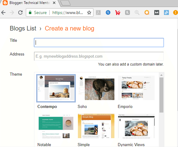Click the black M extension icon
Image resolution: width=178 pixels, height=147 pixels.
click(x=156, y=13)
